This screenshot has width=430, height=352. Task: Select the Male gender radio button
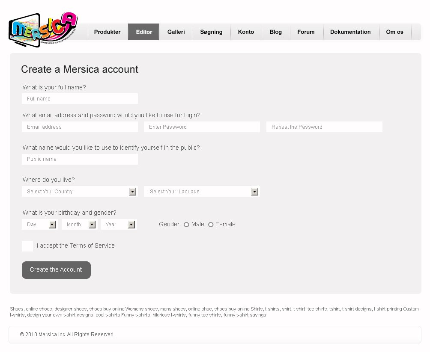coord(186,225)
